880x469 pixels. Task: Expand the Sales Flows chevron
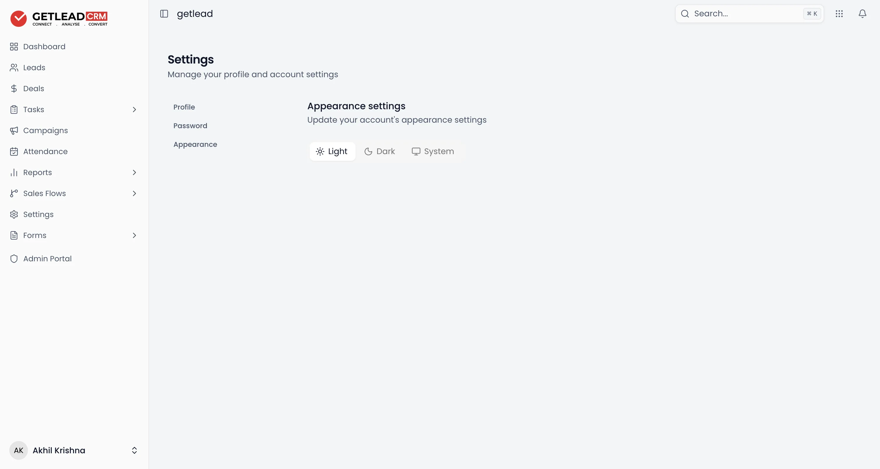134,194
